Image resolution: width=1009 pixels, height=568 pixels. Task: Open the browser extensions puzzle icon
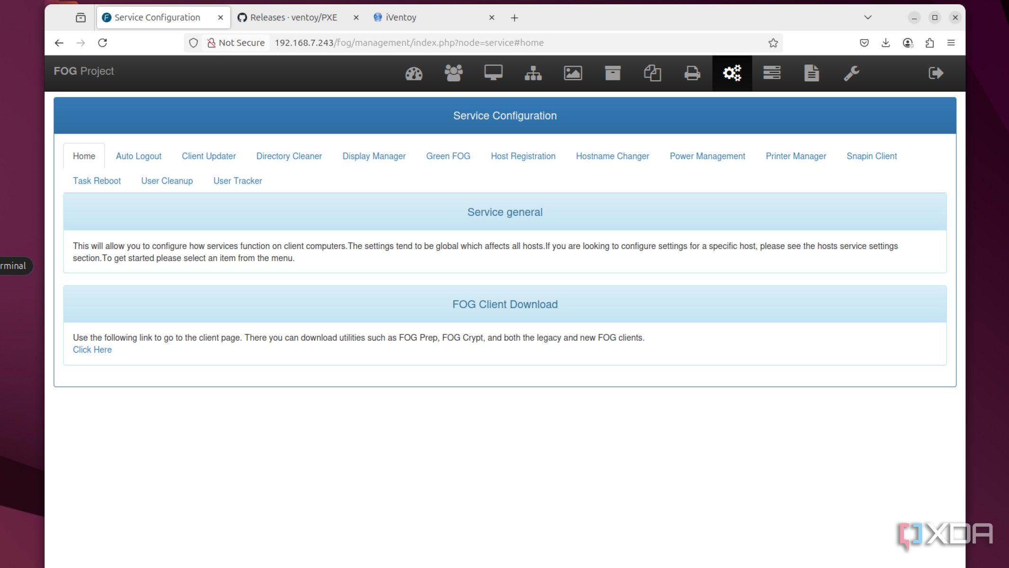(929, 43)
